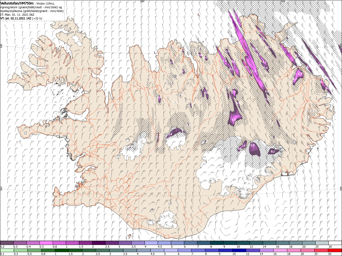This screenshot has width=342, height=256.
Task: Click lower legend swatch between 20 and 25
Action: point(308,250)
